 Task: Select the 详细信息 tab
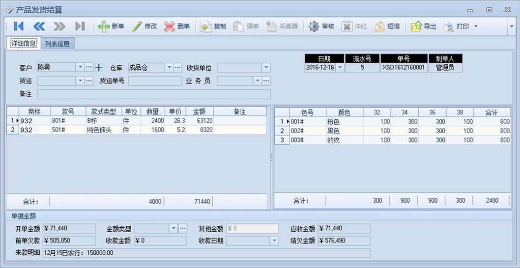pyautogui.click(x=24, y=44)
